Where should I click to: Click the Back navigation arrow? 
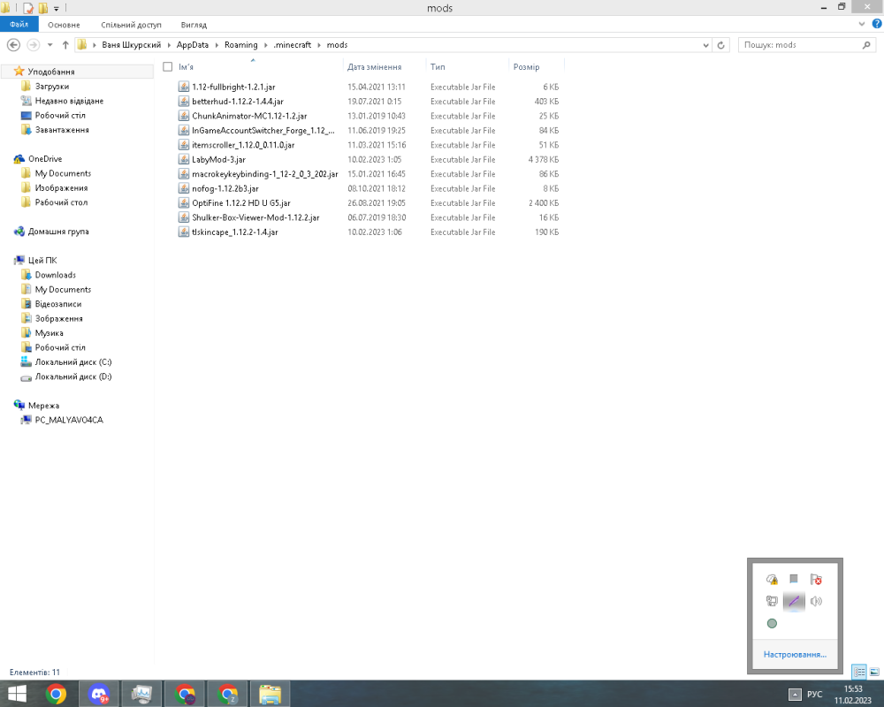coord(14,45)
